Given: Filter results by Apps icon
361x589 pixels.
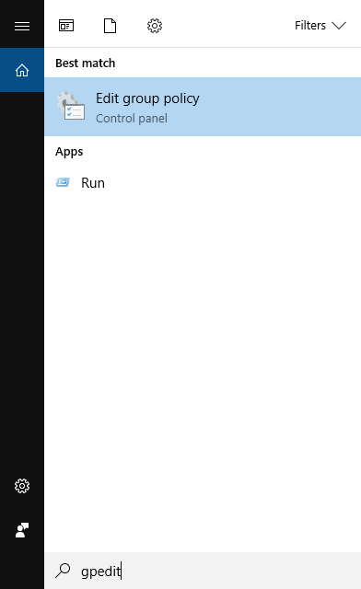Looking at the screenshot, I should point(66,26).
